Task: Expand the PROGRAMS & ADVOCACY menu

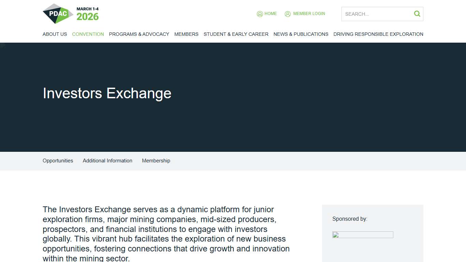Action: click(139, 34)
